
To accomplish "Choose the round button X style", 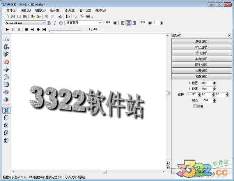I will pos(6,118).
